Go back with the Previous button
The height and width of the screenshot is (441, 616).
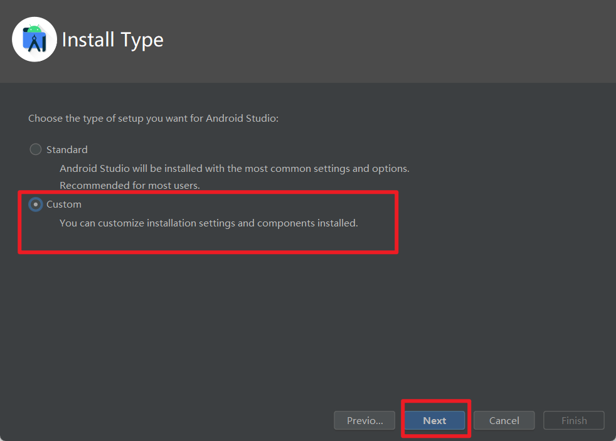[x=364, y=420]
